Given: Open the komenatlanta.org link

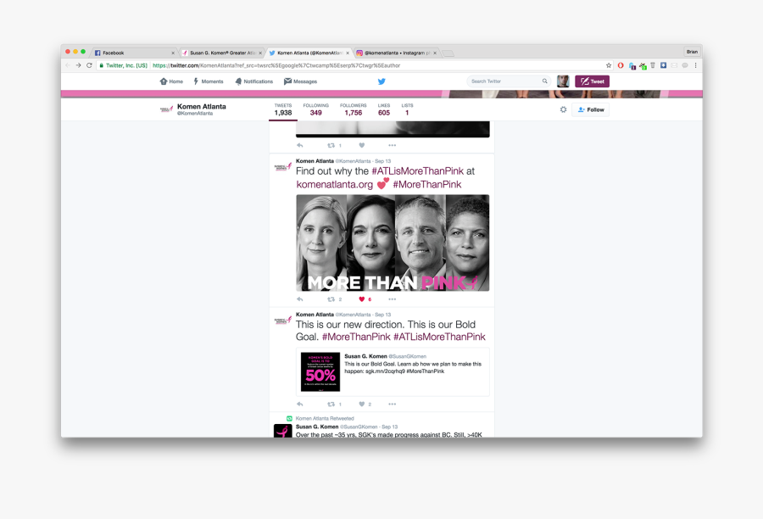Looking at the screenshot, I should pos(334,184).
